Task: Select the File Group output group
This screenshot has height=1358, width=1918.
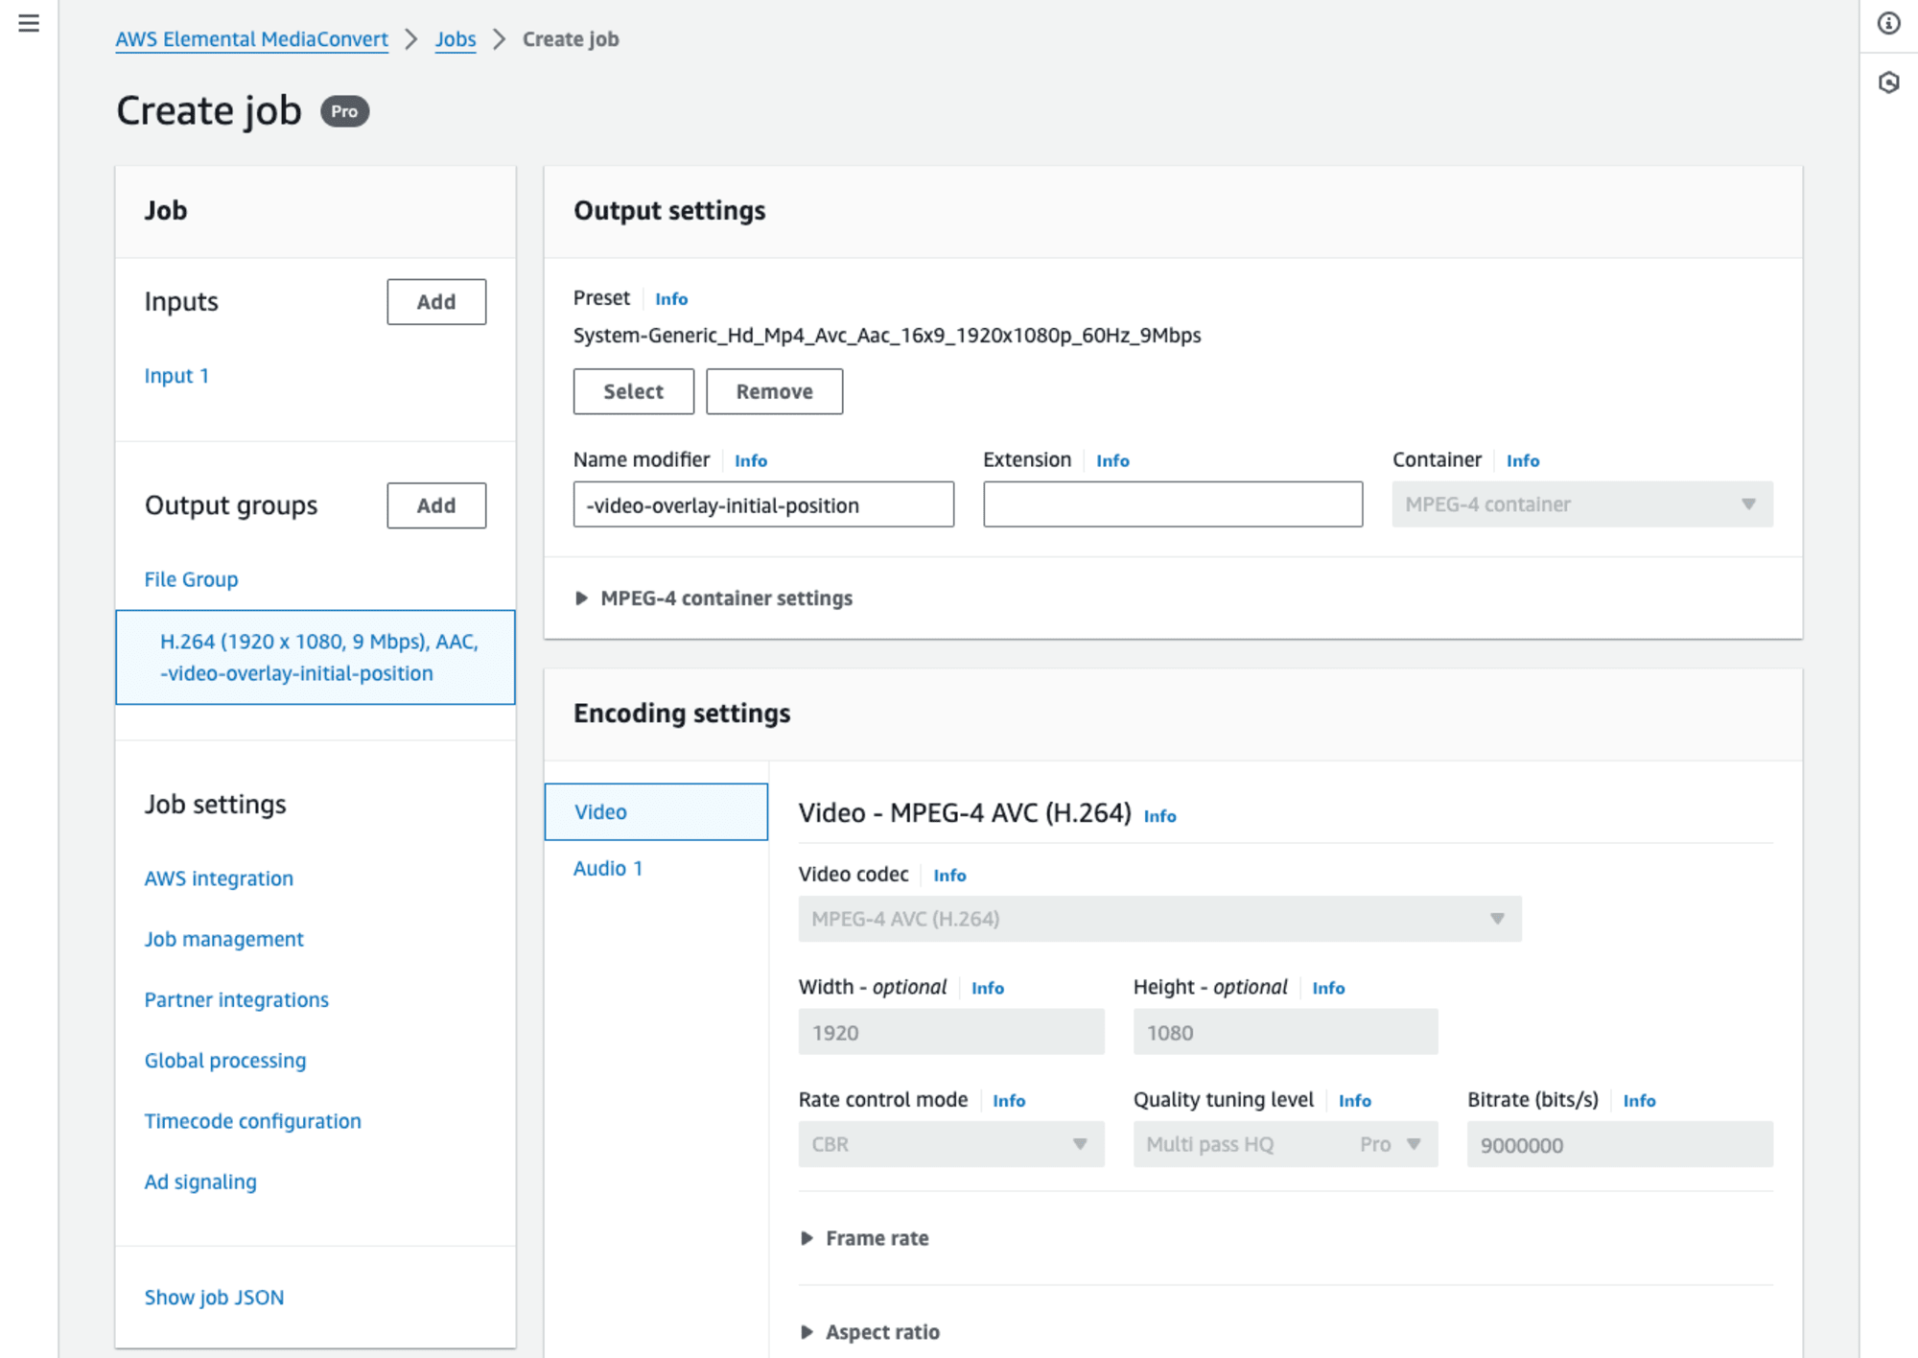Action: [191, 579]
